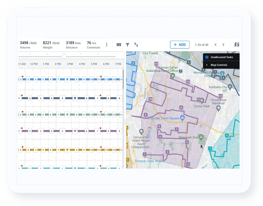Select map marker 14 near Taman Safari office
263x206 pixels.
pyautogui.click(x=156, y=63)
